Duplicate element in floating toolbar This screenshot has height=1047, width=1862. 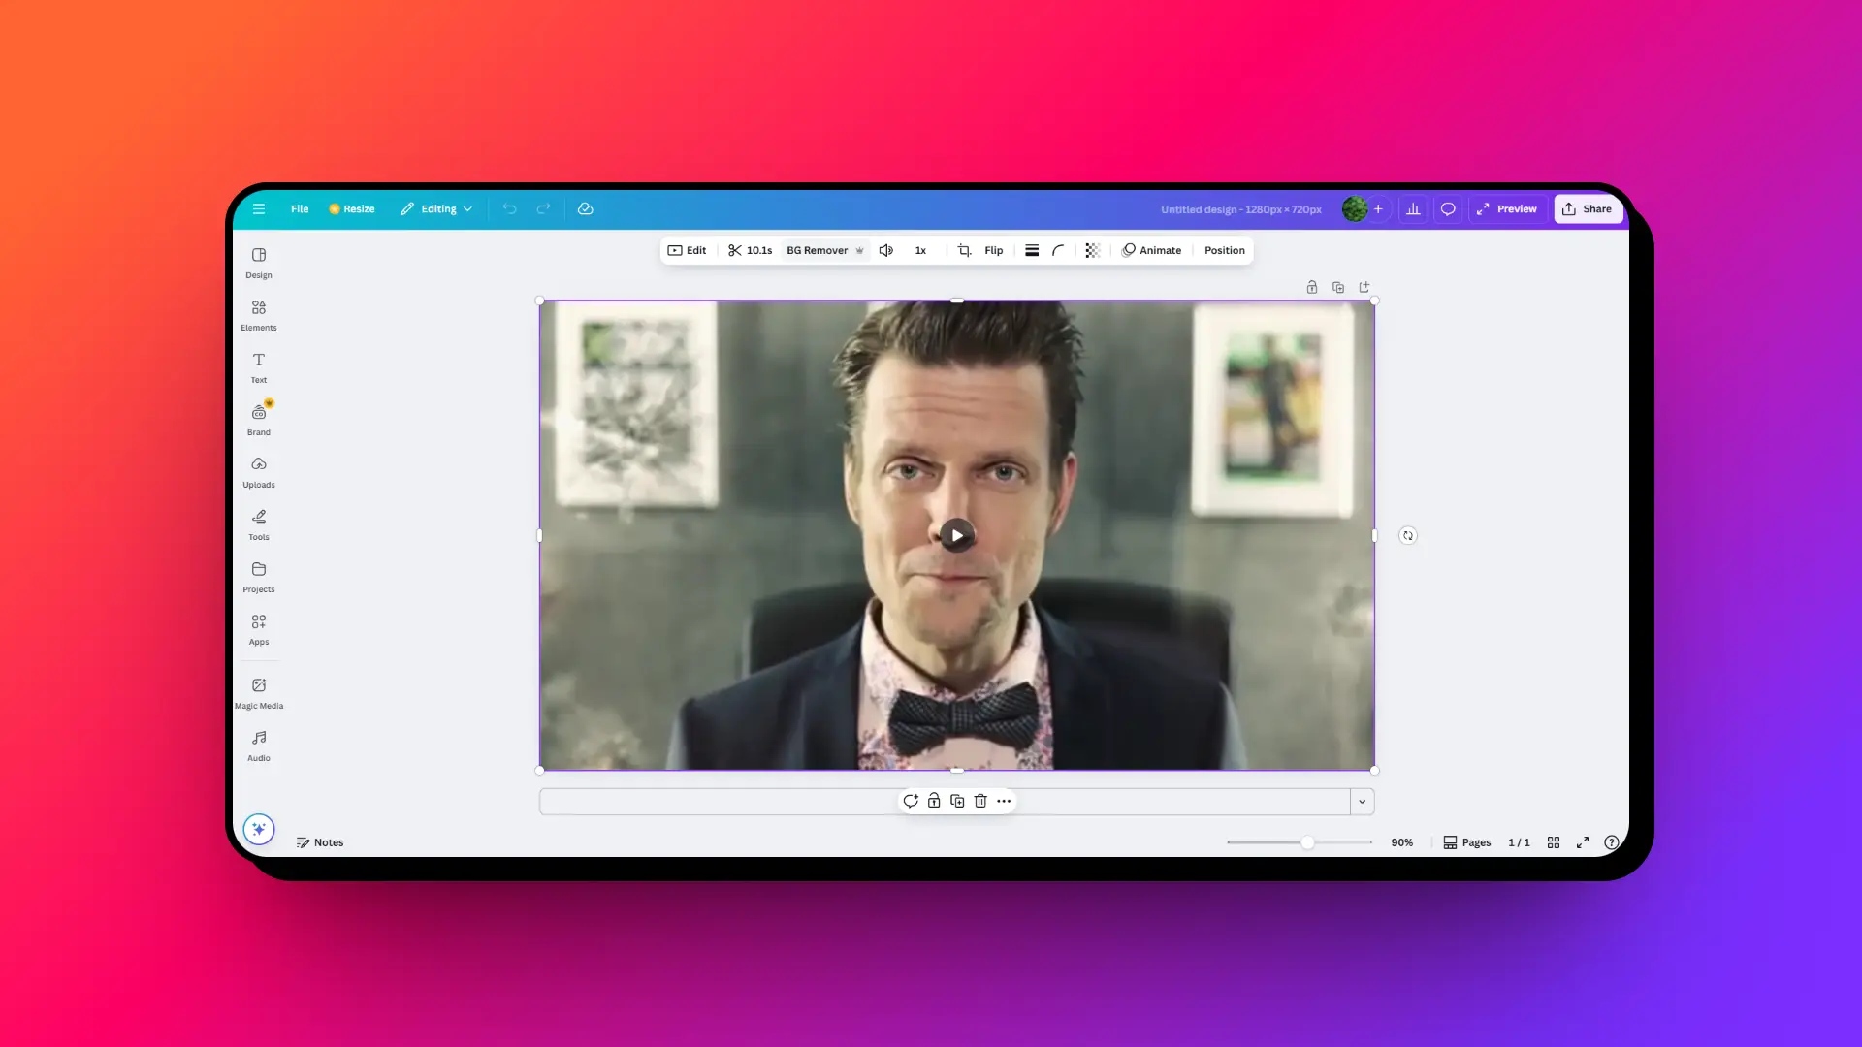pyautogui.click(x=957, y=801)
